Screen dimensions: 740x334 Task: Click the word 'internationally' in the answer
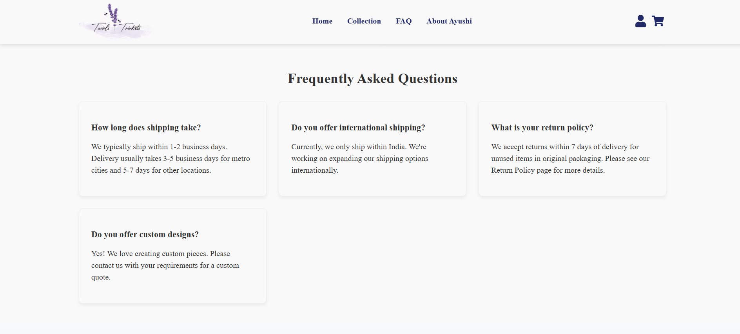coord(314,170)
